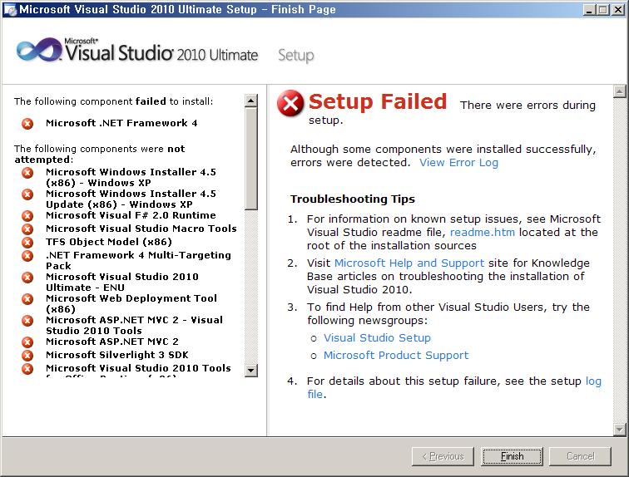Select the 'Microsoft .NET Framework 4' failed component text

(x=121, y=123)
